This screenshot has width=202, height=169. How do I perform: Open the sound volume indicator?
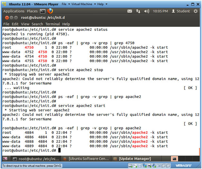click(x=147, y=11)
